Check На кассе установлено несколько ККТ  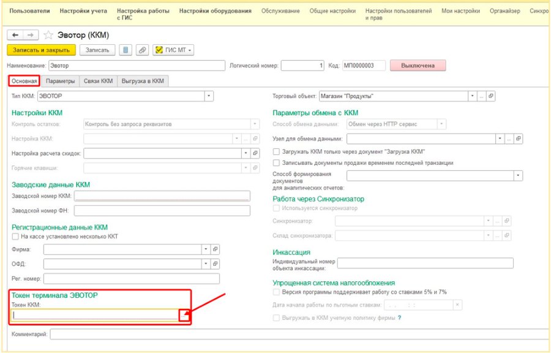[15, 237]
